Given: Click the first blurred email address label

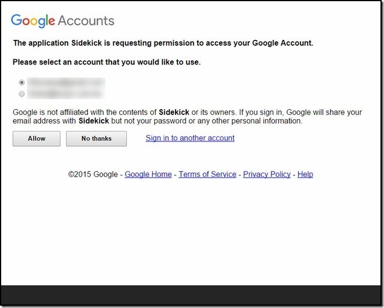Looking at the screenshot, I should (x=66, y=83).
